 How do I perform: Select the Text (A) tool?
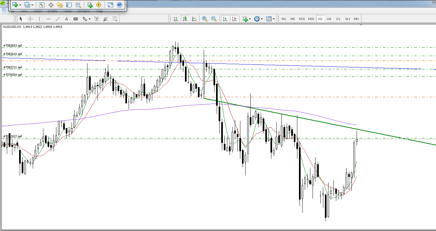[x=67, y=19]
